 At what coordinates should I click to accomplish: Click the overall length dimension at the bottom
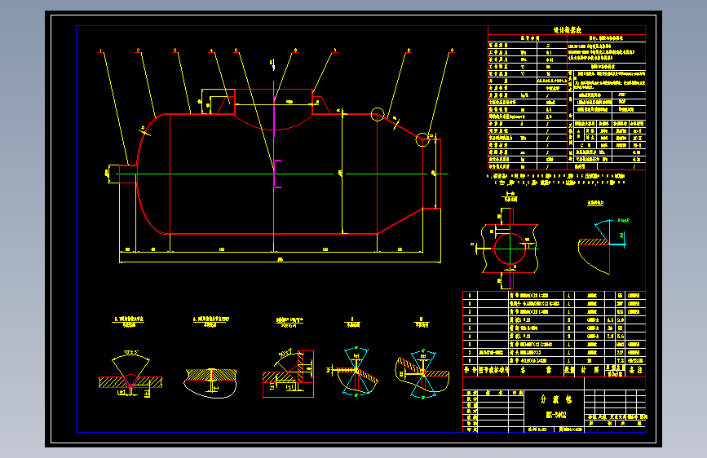[x=280, y=260]
